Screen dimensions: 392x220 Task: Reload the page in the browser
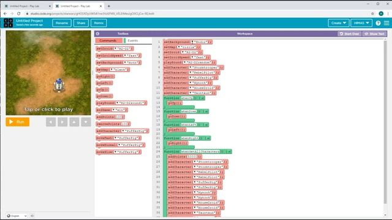pos(19,13)
